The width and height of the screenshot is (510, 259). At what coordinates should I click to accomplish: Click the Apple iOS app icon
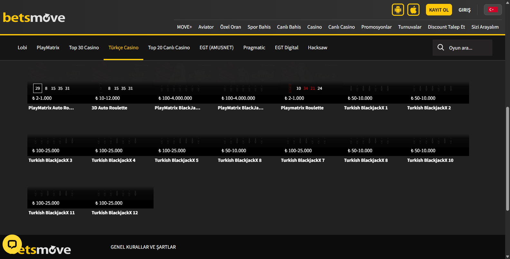tap(413, 10)
